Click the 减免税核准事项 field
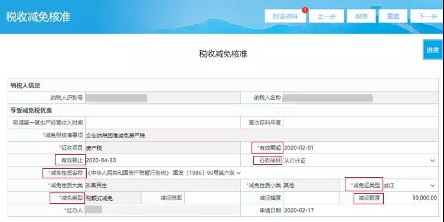This screenshot has height=222, width=444. click(262, 135)
